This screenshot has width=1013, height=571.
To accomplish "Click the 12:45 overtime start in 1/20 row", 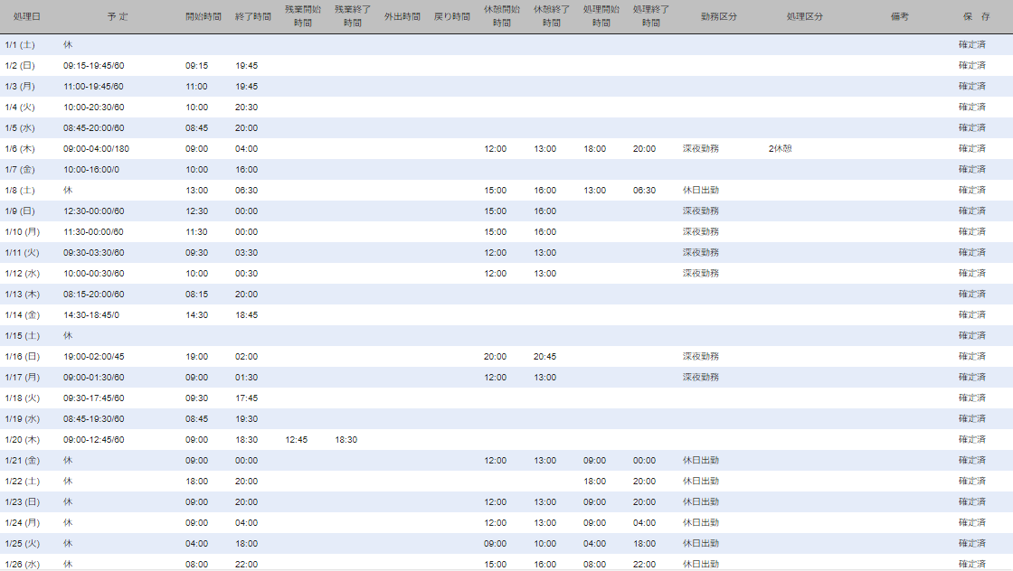I will click(296, 439).
